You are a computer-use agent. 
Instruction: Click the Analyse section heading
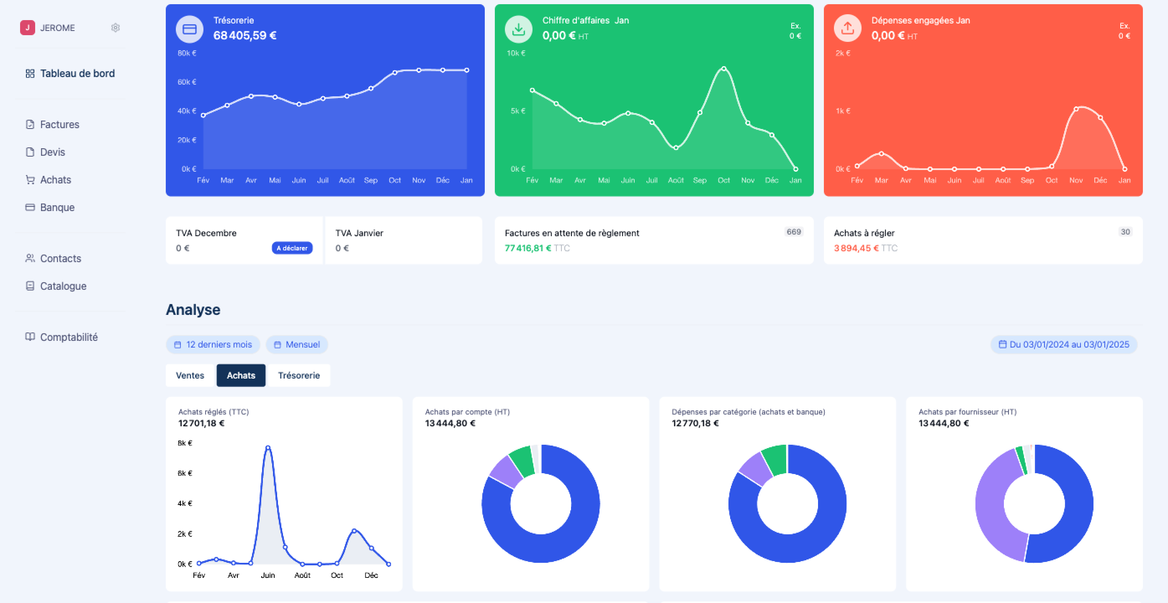[193, 309]
